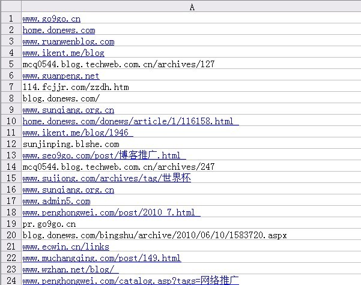Select the column A header
The image size is (361, 285).
(x=192, y=6)
